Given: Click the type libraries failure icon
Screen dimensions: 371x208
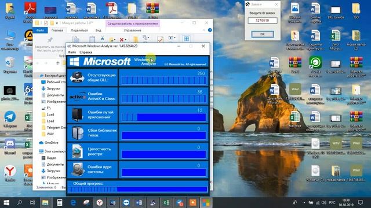Looking at the screenshot, I should (x=78, y=133).
